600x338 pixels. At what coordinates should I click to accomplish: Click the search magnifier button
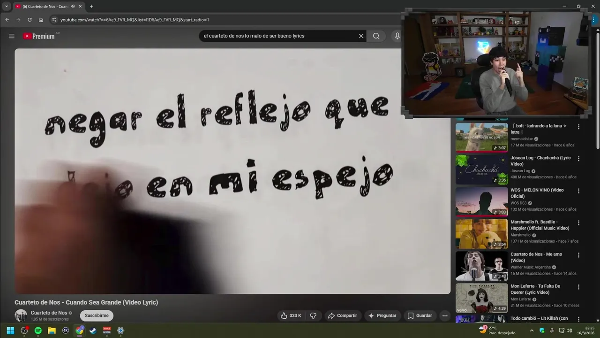(x=376, y=36)
